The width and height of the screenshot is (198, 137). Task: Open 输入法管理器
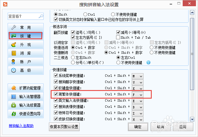tap(26, 97)
